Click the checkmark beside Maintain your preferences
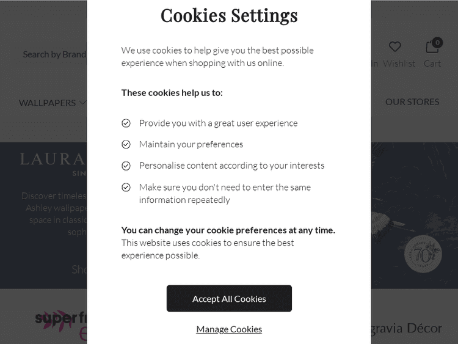 (x=126, y=145)
